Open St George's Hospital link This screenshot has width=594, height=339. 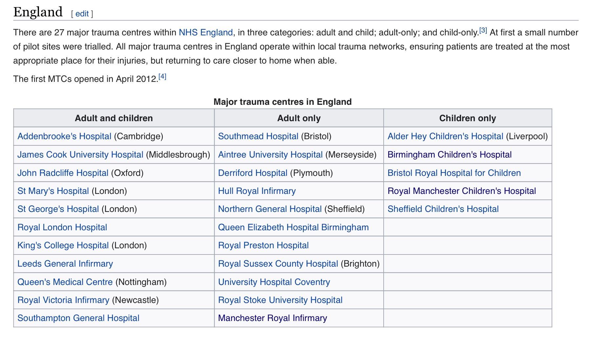coord(58,209)
